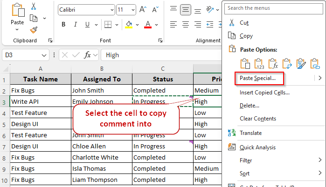The height and width of the screenshot is (187, 326).
Task: Select Paste Special from the context menu
Action: click(257, 78)
